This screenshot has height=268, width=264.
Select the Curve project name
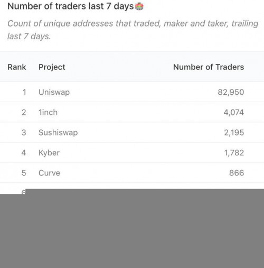[49, 173]
